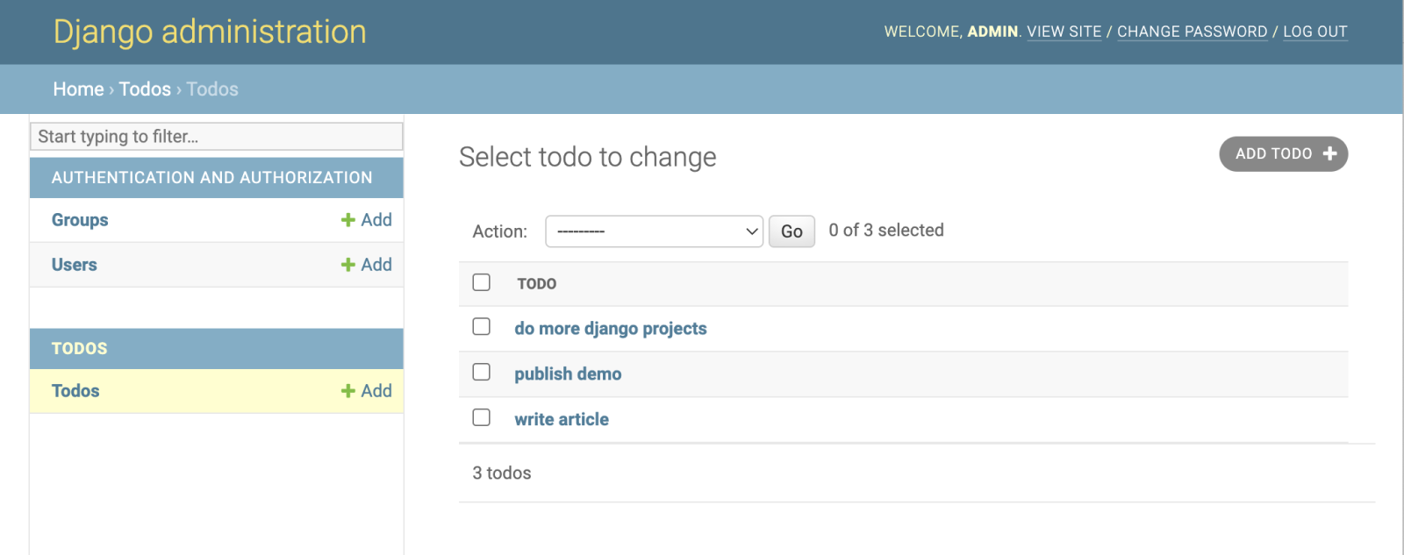Screen dimensions: 1404x555
Task: Click the plus icon next to Groups
Action: tap(348, 220)
